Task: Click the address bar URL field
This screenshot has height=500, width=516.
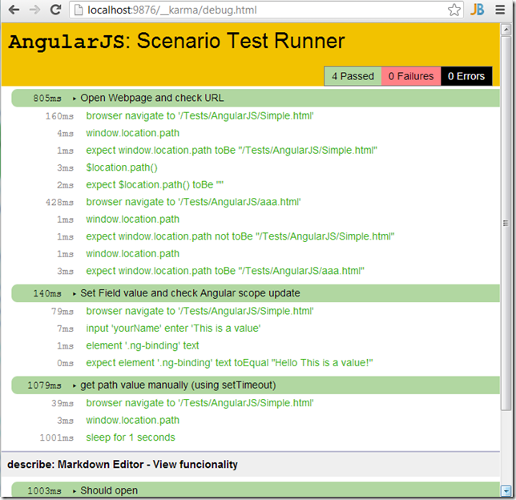Action: click(266, 10)
